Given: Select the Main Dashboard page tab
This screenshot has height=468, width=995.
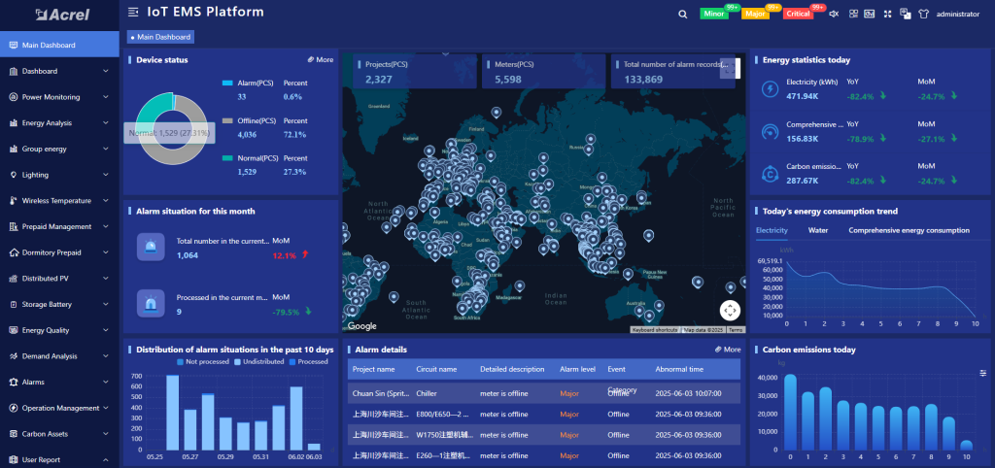Looking at the screenshot, I should click(x=160, y=37).
